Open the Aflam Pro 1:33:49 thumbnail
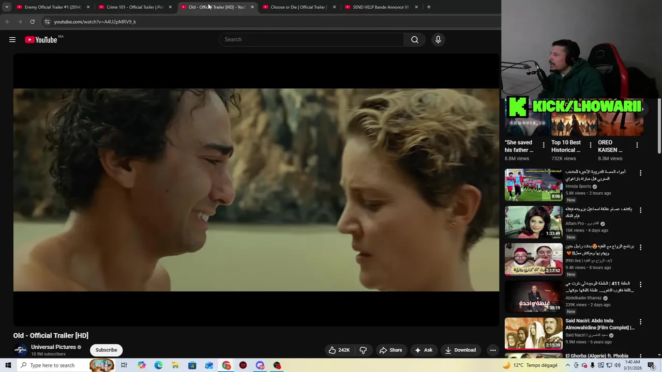Image resolution: width=662 pixels, height=372 pixels. coord(533,222)
